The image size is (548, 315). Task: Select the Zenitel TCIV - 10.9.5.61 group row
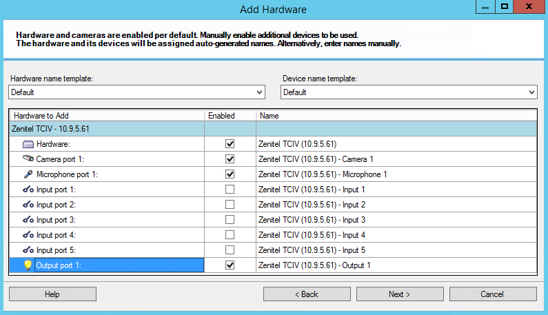click(x=107, y=128)
